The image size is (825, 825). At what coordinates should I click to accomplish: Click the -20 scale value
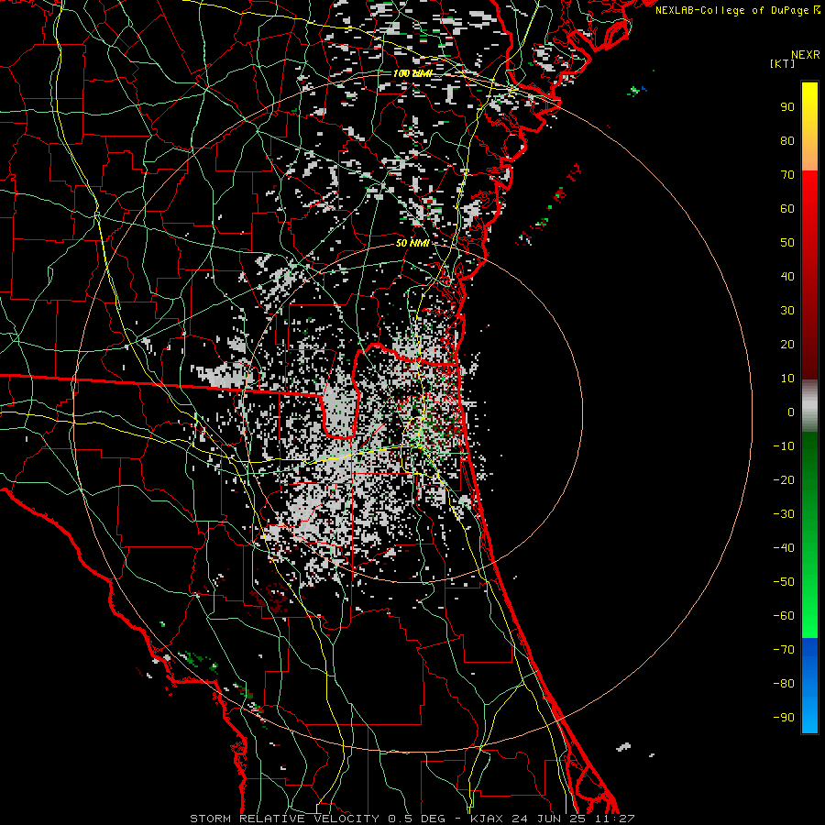coord(784,480)
